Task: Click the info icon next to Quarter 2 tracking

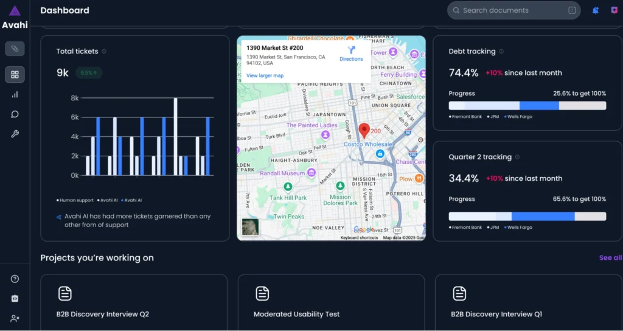Action: click(517, 157)
